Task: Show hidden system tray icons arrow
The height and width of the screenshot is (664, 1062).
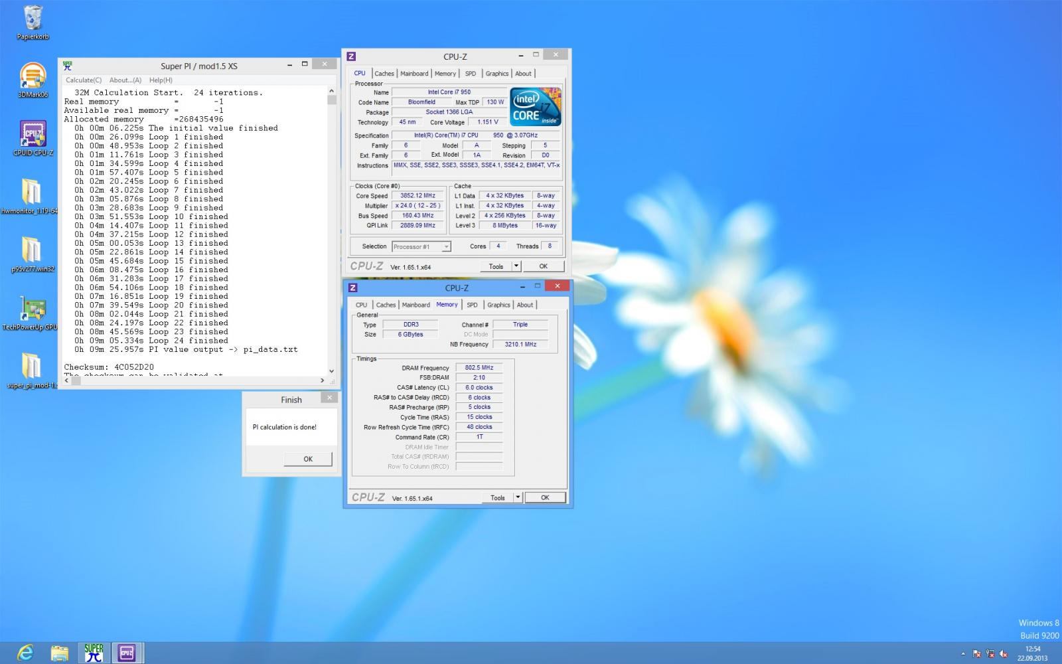Action: (963, 654)
